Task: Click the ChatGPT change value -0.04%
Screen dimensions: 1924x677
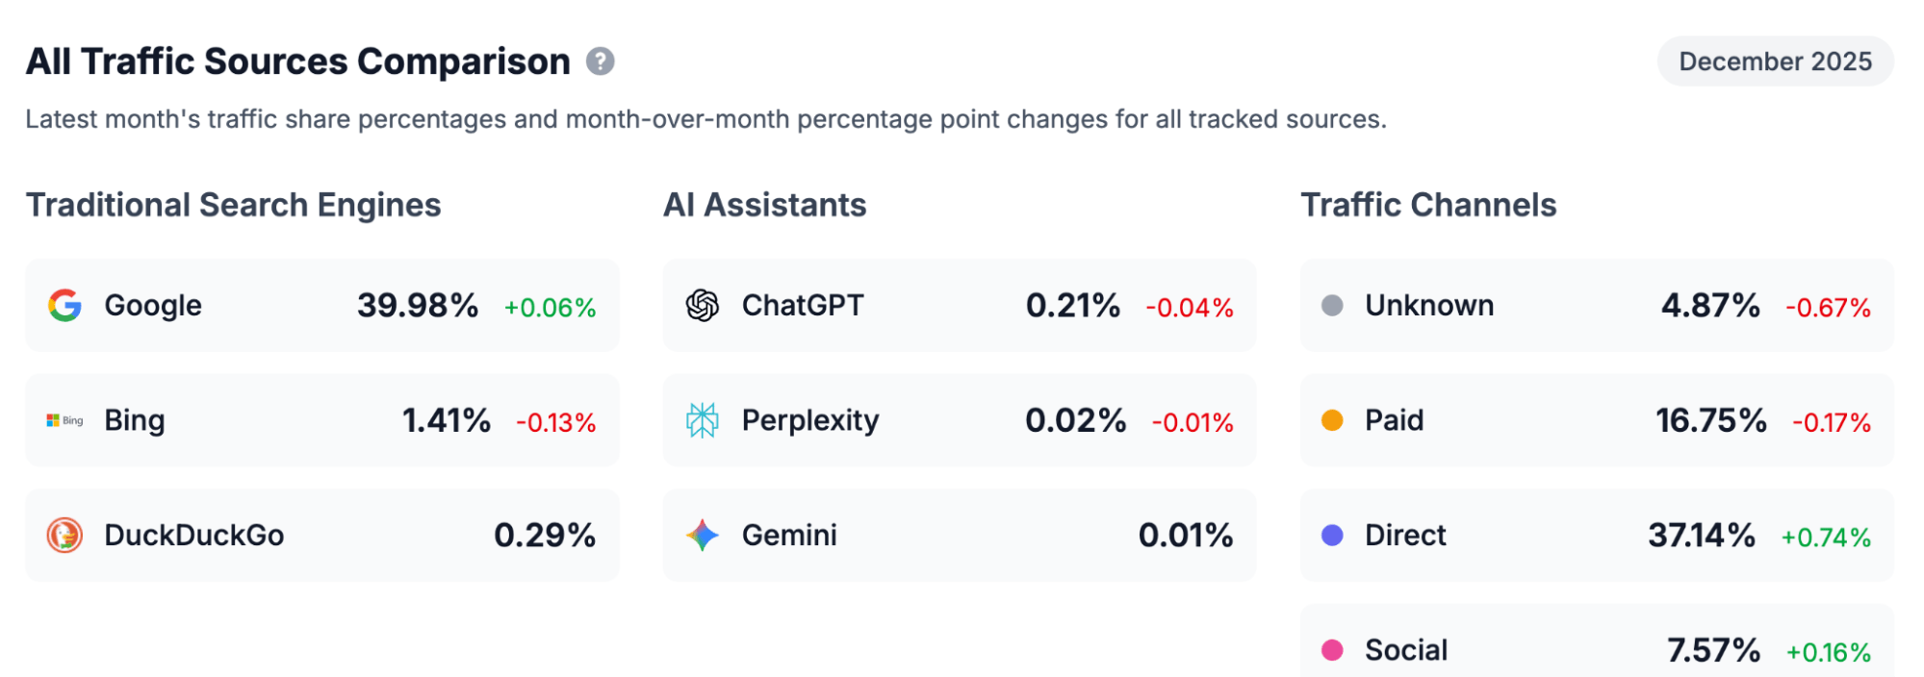Action: (x=1189, y=309)
